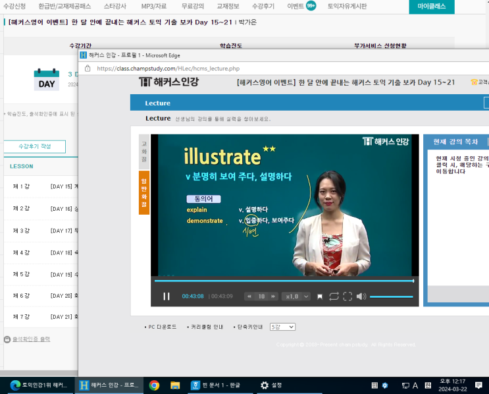This screenshot has width=489, height=394.
Task: Click the DAY calendar icon
Action: pyautogui.click(x=47, y=80)
